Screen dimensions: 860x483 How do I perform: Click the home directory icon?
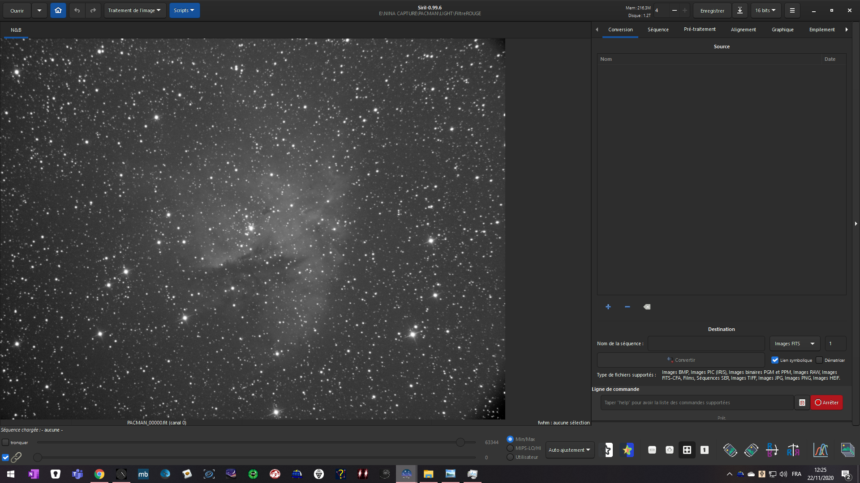pyautogui.click(x=58, y=10)
